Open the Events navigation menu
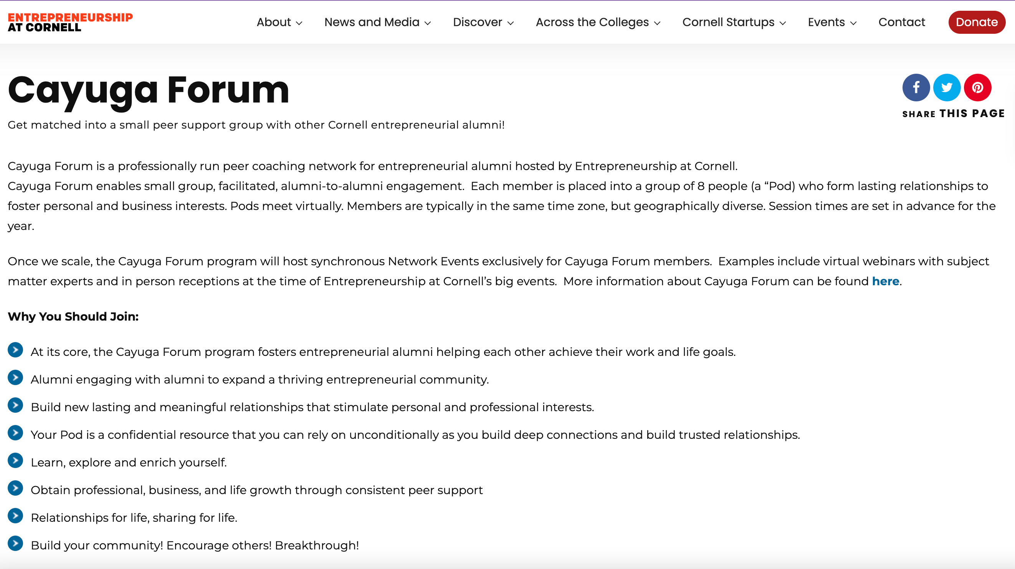 point(832,22)
